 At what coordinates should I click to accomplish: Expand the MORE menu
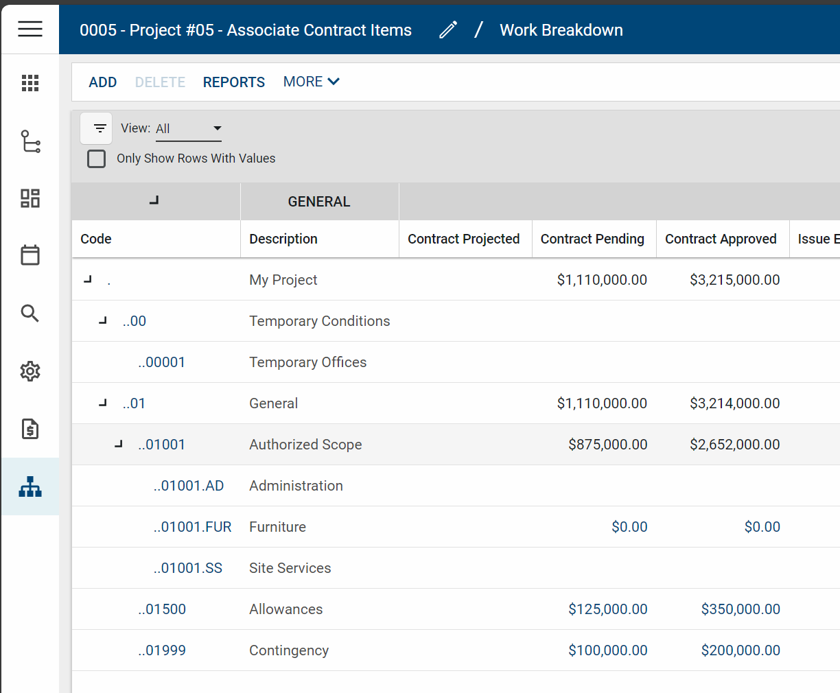click(312, 82)
